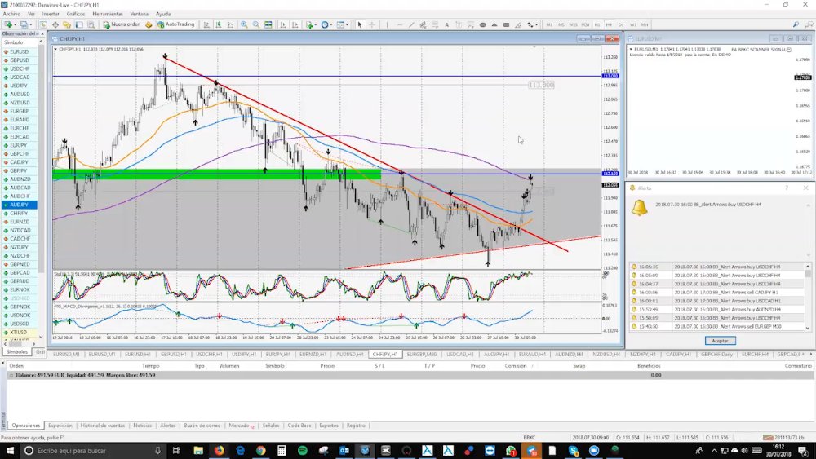Select XTIUSD in the symbol list
The image size is (816, 459).
[18, 332]
